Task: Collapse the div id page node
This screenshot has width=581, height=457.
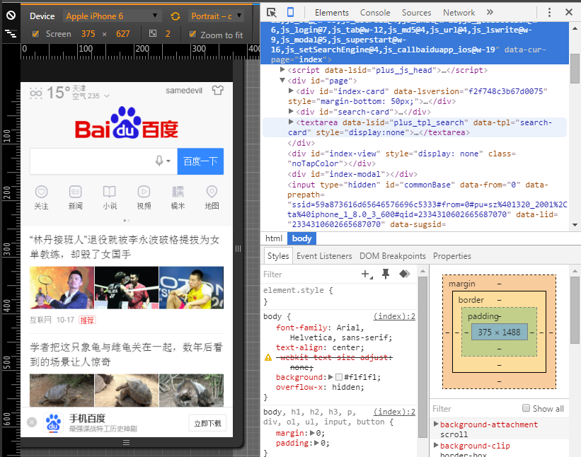Action: coord(282,80)
